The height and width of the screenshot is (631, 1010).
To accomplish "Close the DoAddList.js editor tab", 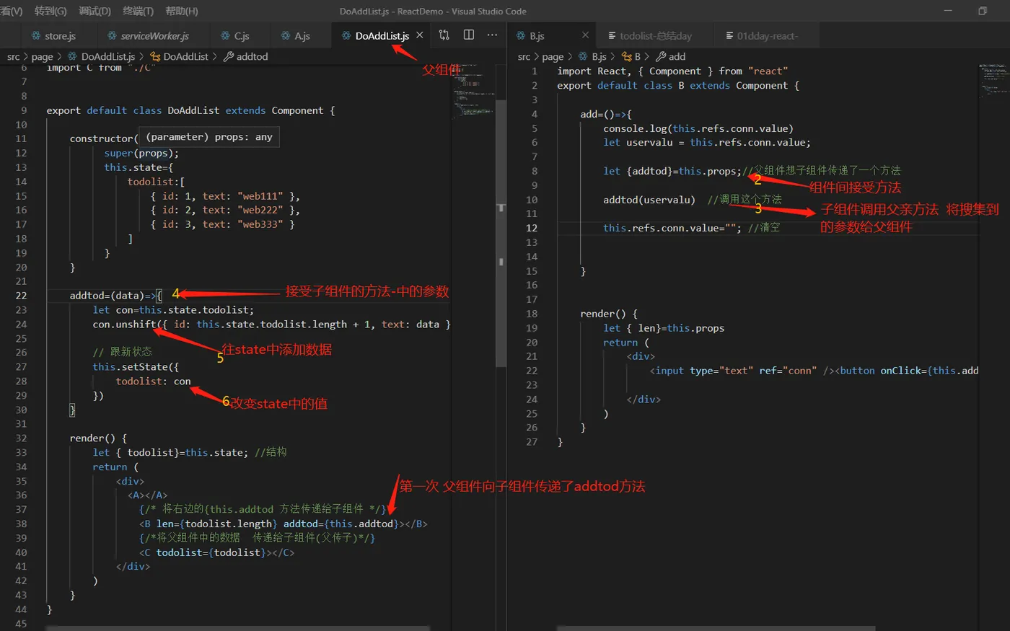I will pyautogui.click(x=420, y=35).
